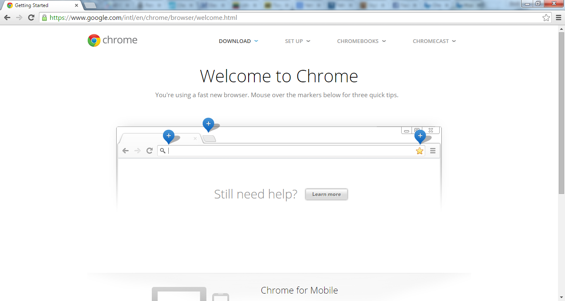Click the blue plus marker on the tab
565x301 pixels.
pos(168,136)
